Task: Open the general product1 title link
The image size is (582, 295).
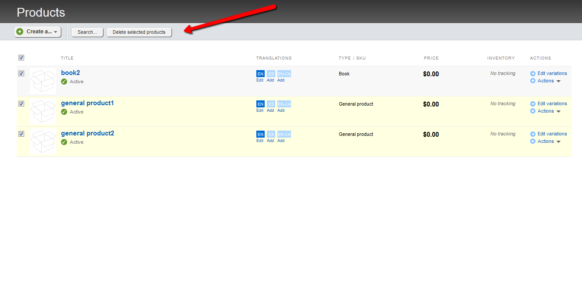Action: 87,103
